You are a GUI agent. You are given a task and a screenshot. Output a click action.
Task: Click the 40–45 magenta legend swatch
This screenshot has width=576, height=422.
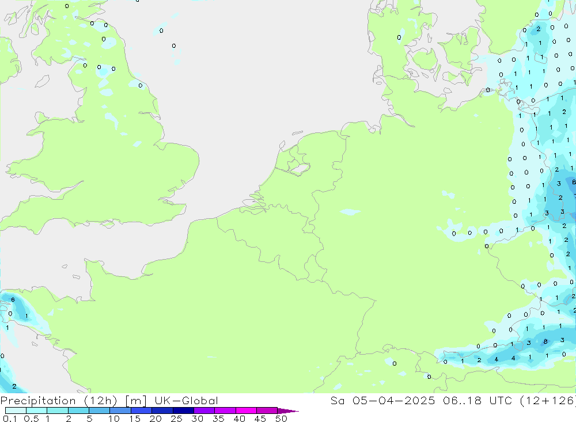click(x=246, y=410)
